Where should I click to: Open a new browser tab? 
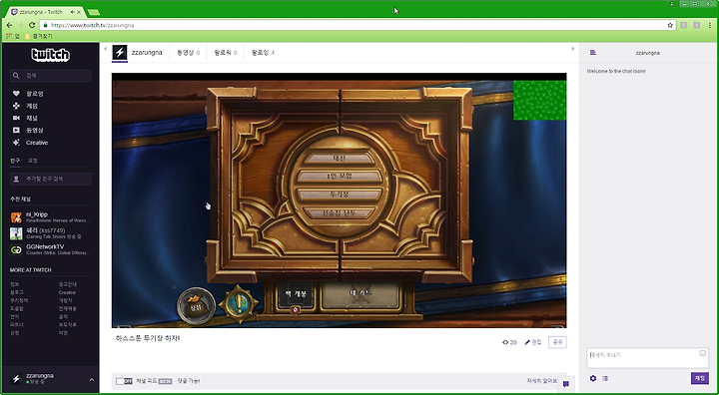click(x=94, y=12)
